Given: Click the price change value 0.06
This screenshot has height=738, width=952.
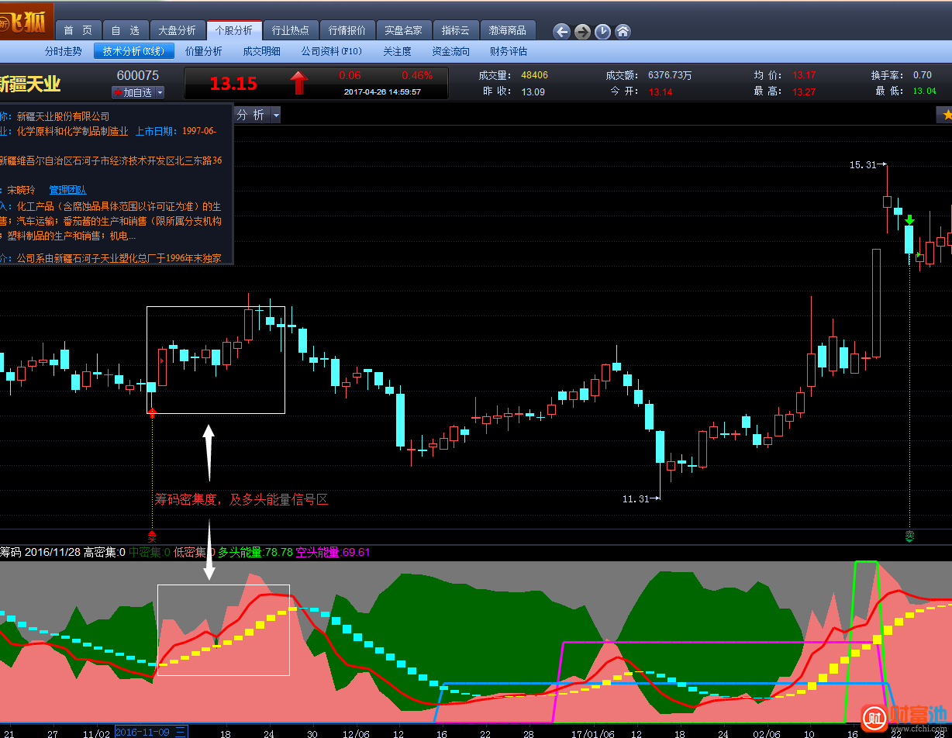Looking at the screenshot, I should [350, 75].
